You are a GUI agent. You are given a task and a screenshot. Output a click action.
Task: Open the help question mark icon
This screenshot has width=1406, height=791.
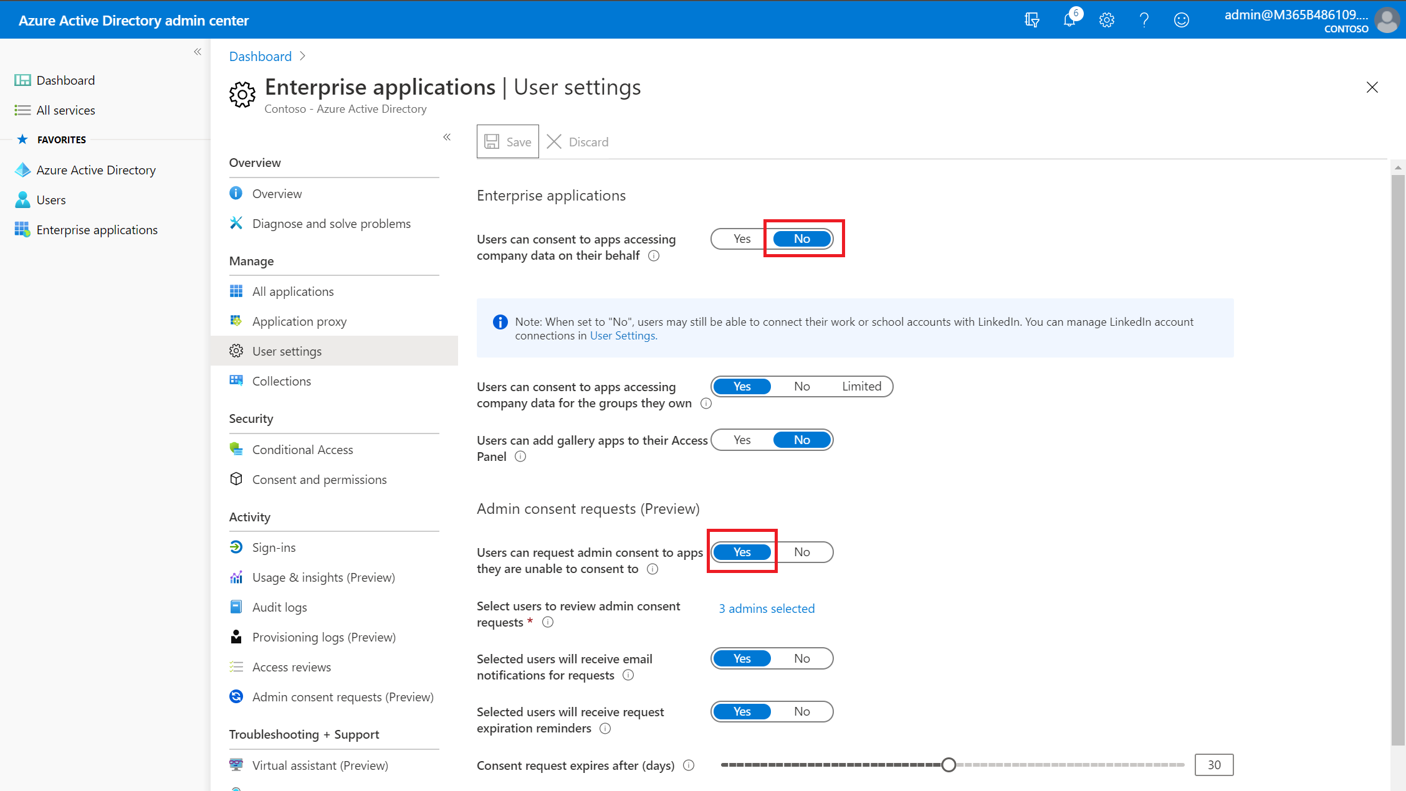coord(1144,20)
